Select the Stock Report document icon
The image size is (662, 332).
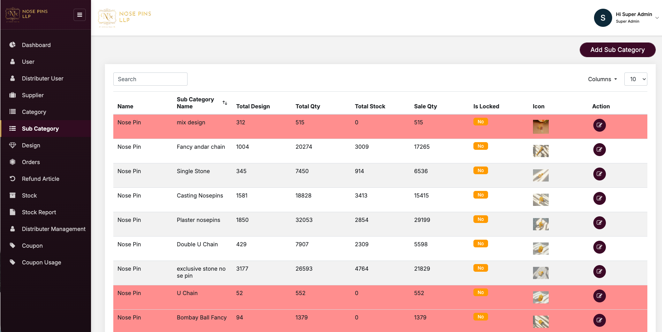(x=13, y=212)
